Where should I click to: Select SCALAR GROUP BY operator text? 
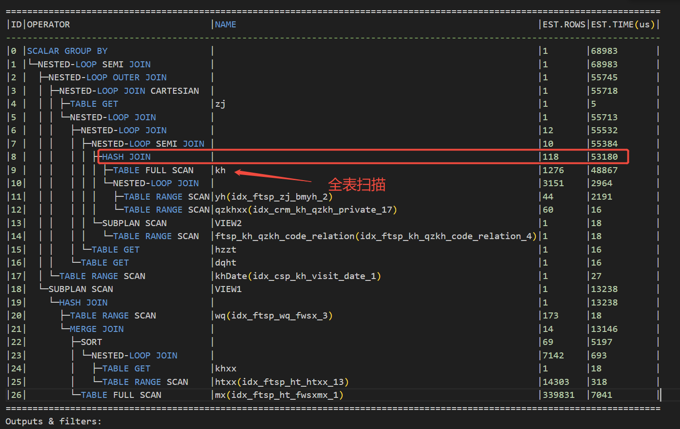point(67,51)
